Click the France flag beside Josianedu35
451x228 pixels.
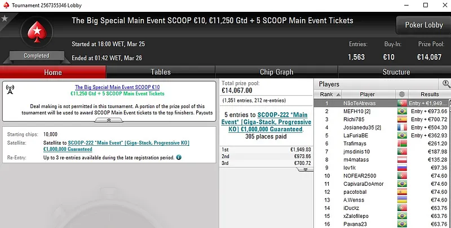(x=401, y=128)
